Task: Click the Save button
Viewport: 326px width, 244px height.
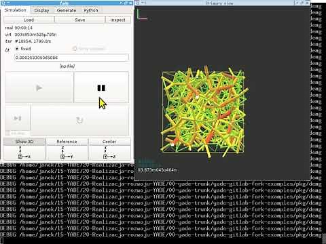Action: (x=80, y=20)
